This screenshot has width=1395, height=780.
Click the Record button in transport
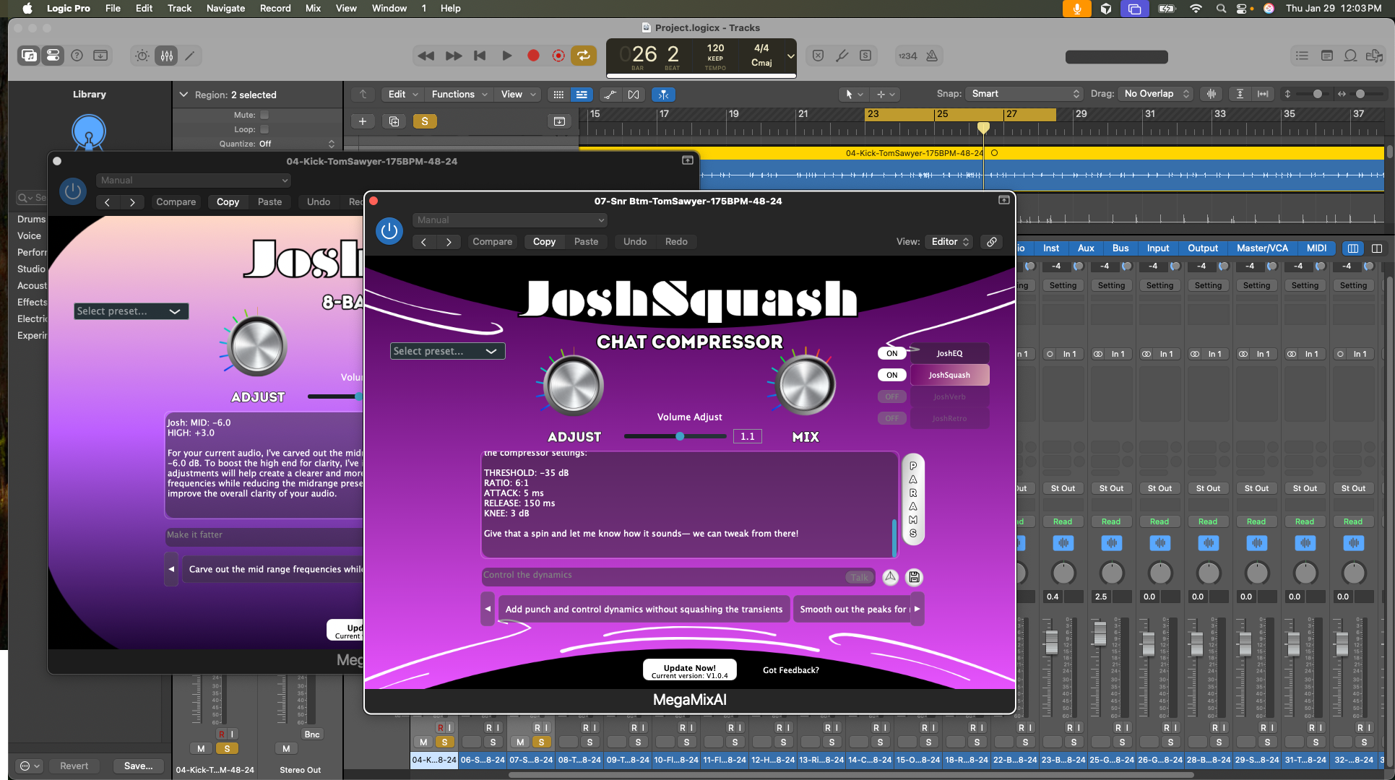click(533, 56)
